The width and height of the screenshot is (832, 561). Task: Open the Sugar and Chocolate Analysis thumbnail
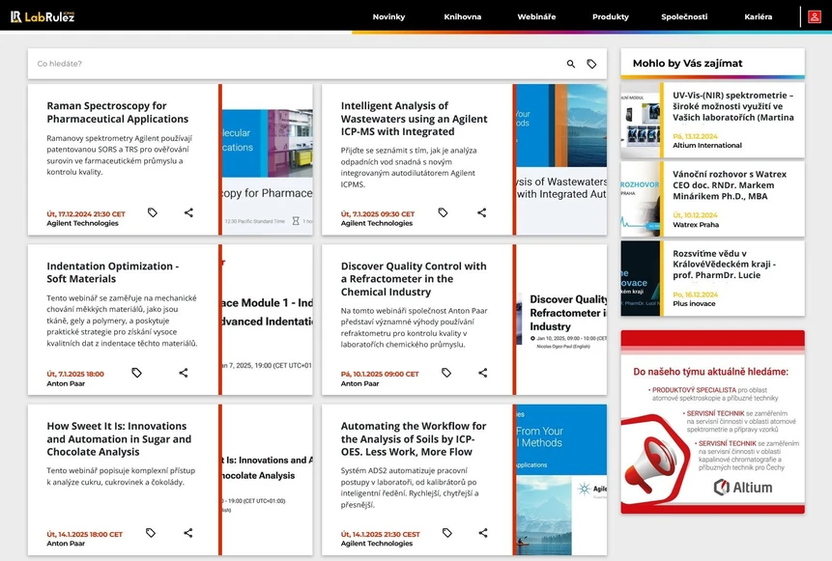(268, 480)
